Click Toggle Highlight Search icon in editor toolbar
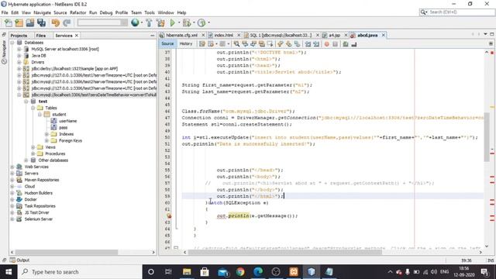The height and width of the screenshot is (279, 496). pos(262,44)
